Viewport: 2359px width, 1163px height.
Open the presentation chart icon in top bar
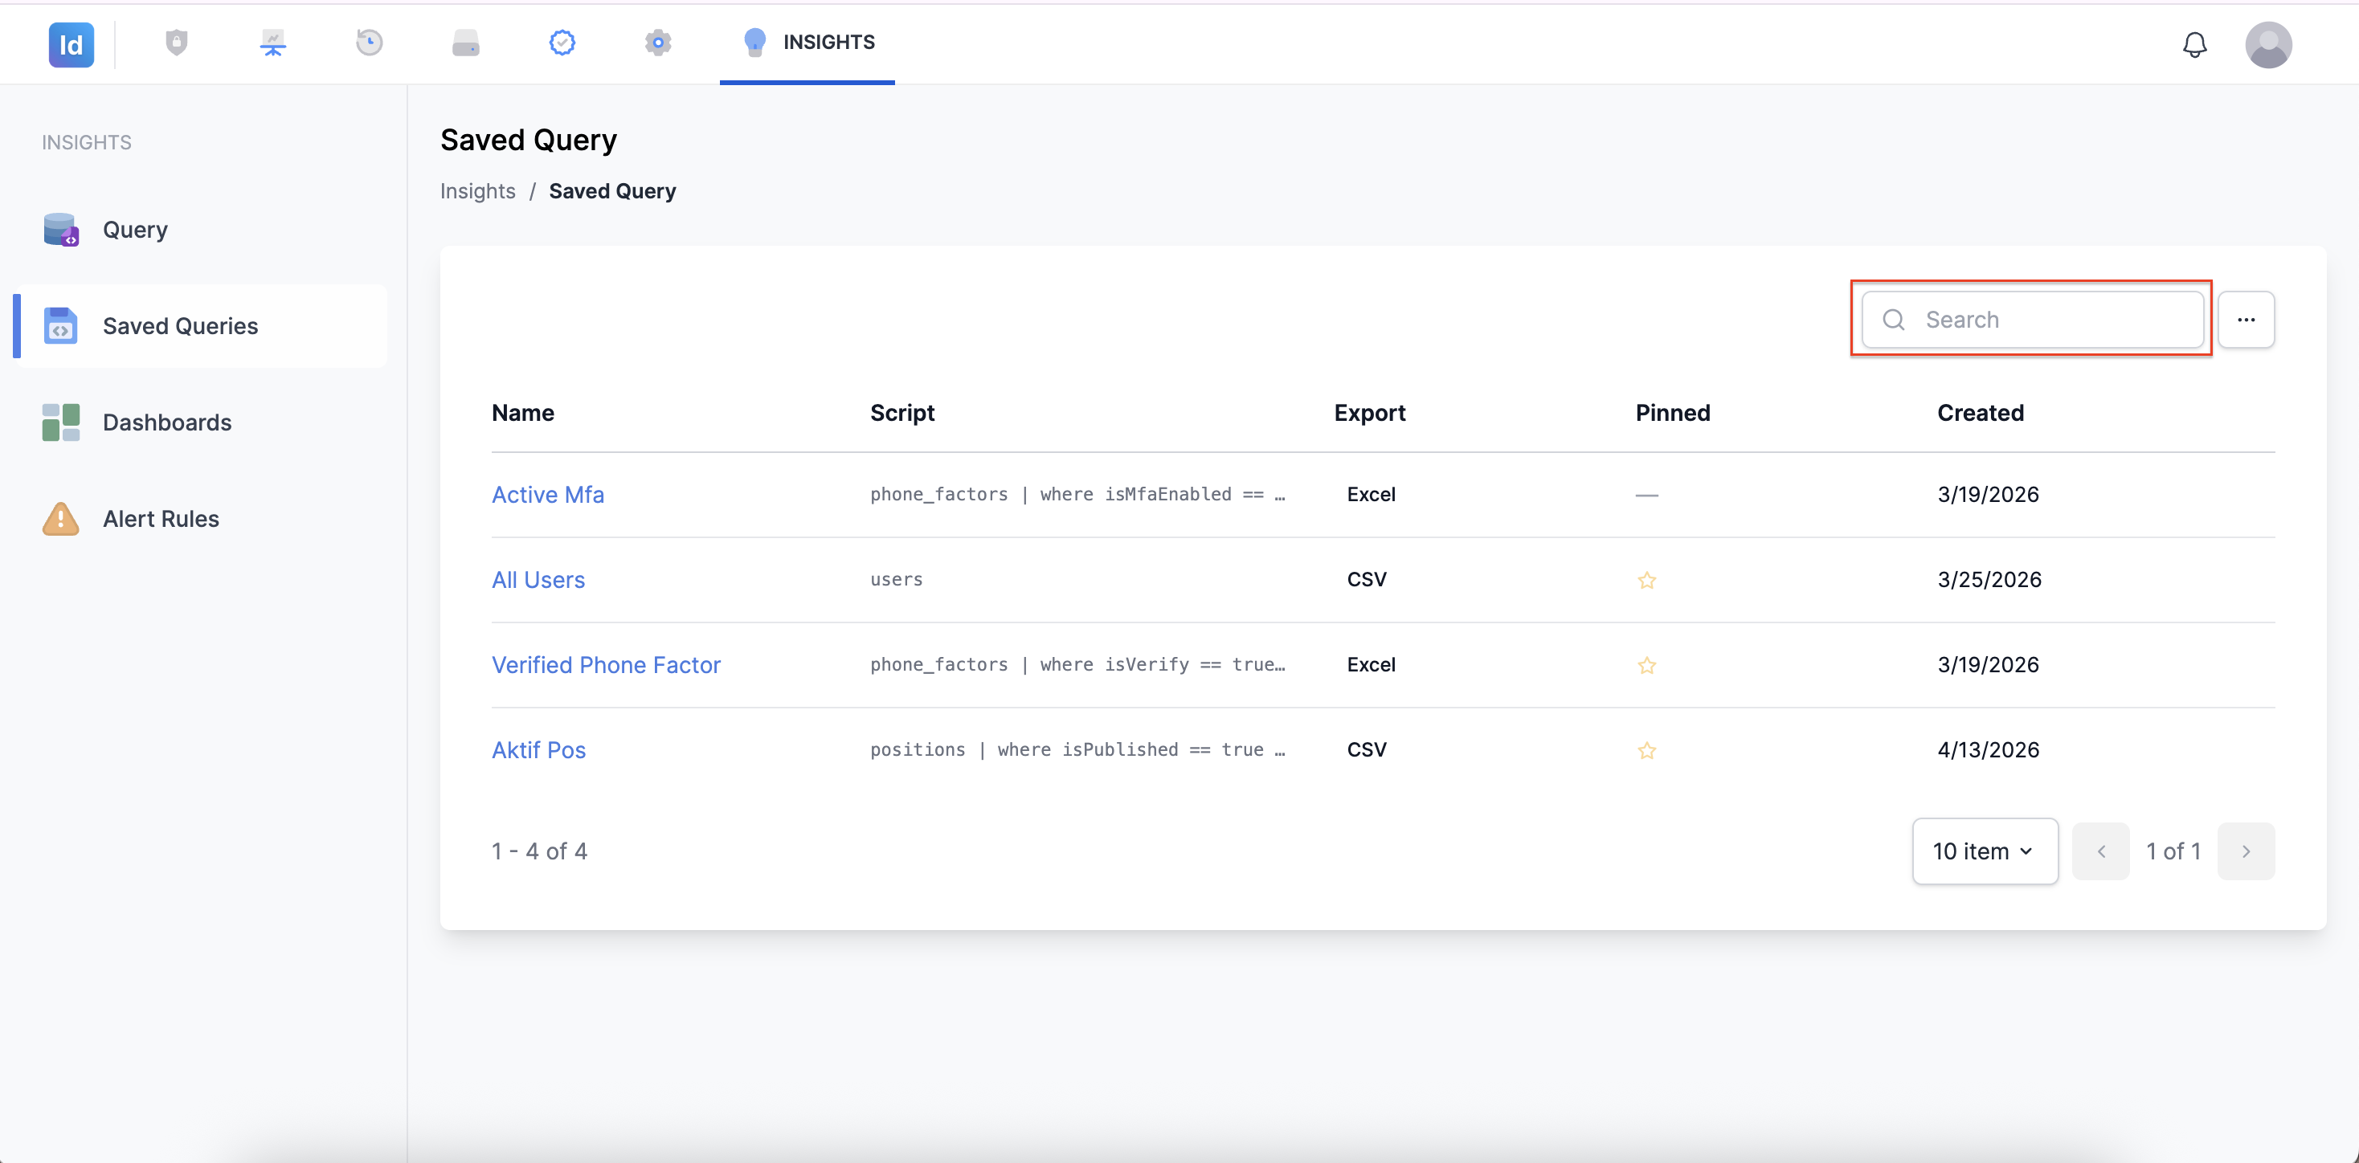pos(273,42)
